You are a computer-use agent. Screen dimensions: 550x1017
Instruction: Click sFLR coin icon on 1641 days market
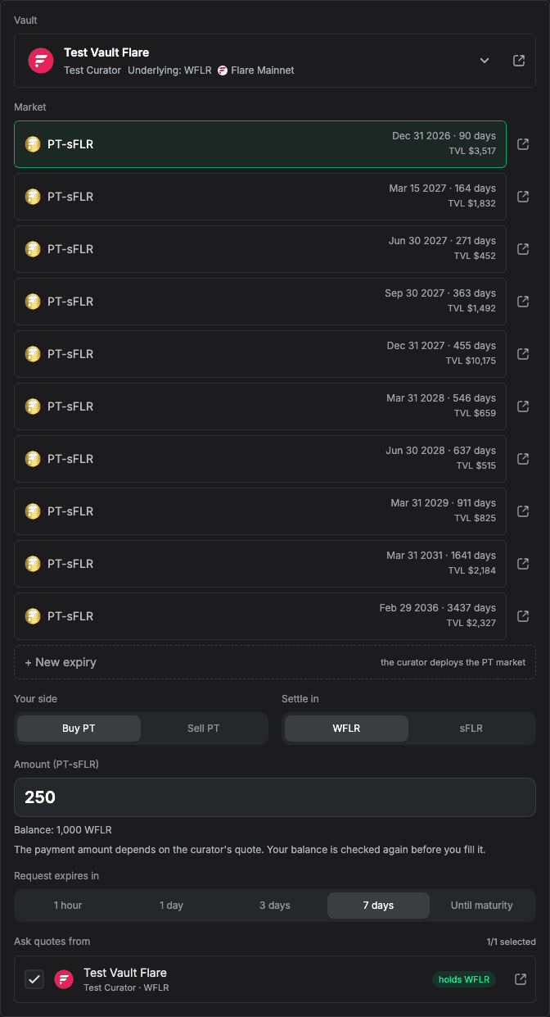33,564
